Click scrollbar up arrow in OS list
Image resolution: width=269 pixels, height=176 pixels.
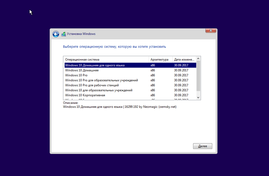coord(198,58)
